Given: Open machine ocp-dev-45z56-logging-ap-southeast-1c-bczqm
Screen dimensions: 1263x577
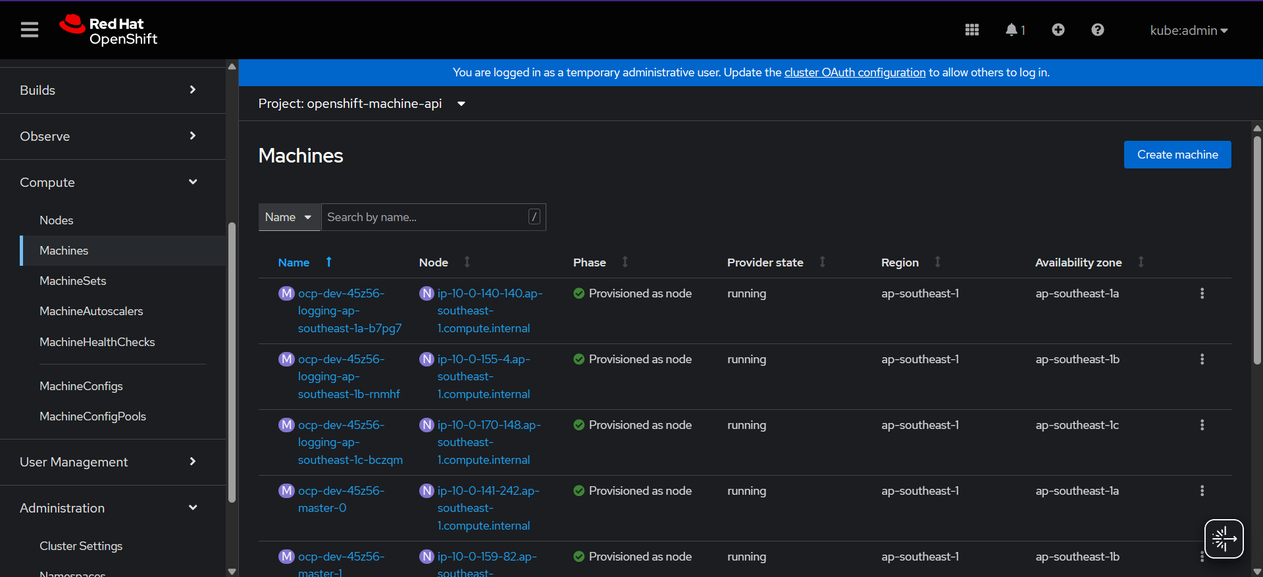Looking at the screenshot, I should tap(350, 442).
